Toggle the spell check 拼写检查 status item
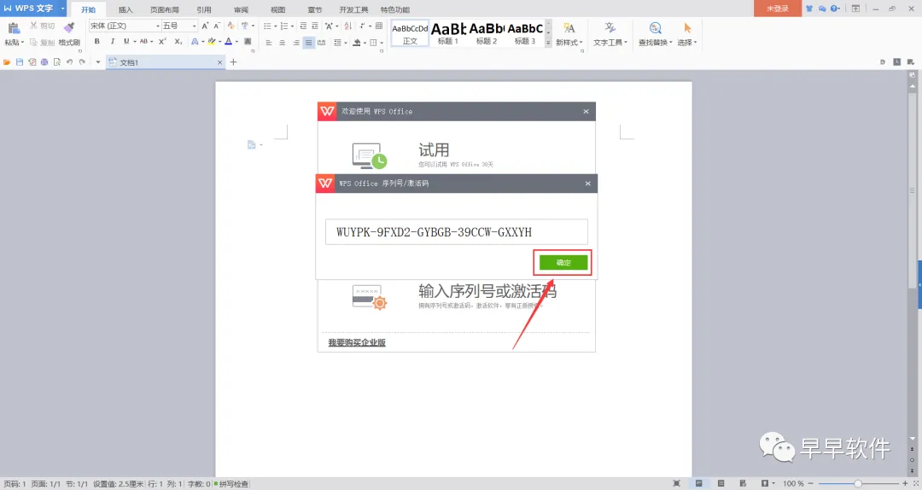 [x=231, y=483]
